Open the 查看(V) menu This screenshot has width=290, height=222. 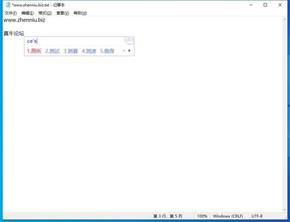pyautogui.click(x=63, y=13)
